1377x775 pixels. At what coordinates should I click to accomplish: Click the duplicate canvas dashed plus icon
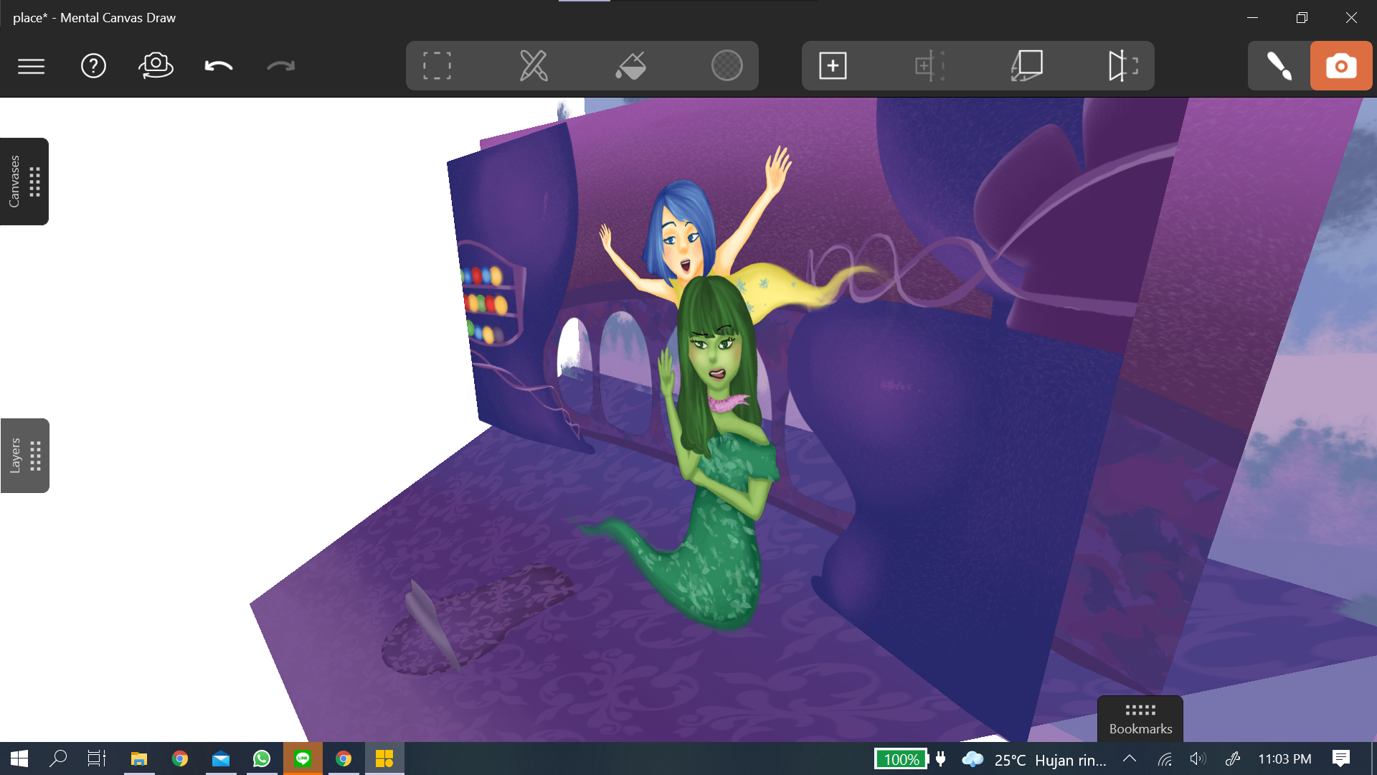tap(929, 66)
